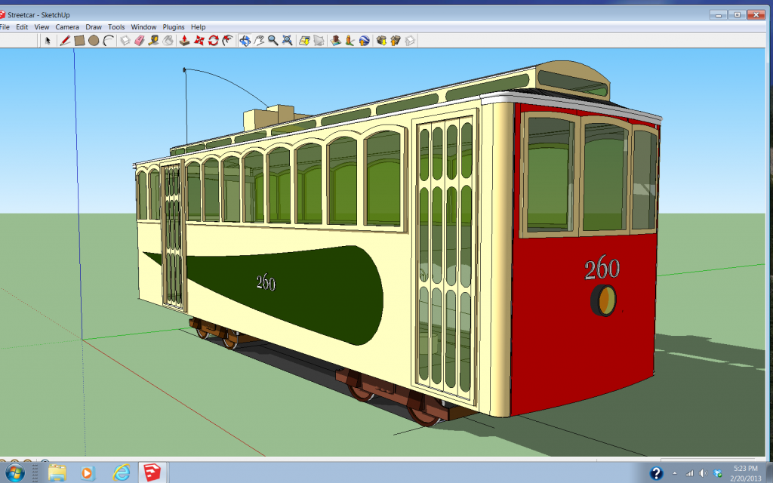Click the Toggle Terrain icon

pyautogui.click(x=319, y=41)
